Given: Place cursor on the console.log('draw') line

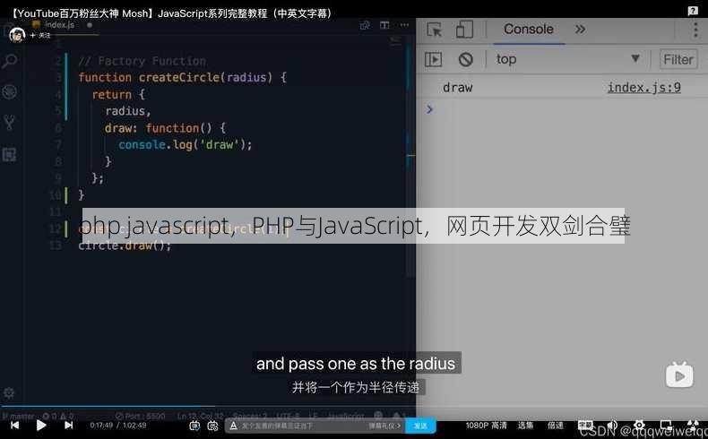Looking at the screenshot, I should coord(186,145).
